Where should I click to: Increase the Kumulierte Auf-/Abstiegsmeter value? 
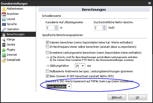click(x=56, y=27)
